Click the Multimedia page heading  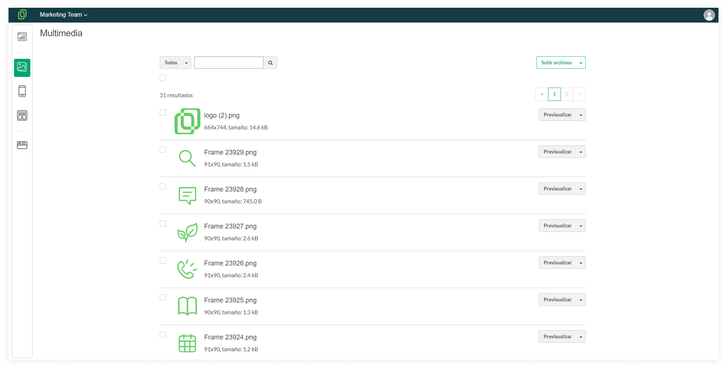[61, 33]
